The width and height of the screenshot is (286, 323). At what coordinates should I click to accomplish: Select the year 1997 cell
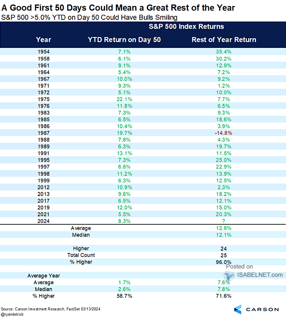[43, 167]
